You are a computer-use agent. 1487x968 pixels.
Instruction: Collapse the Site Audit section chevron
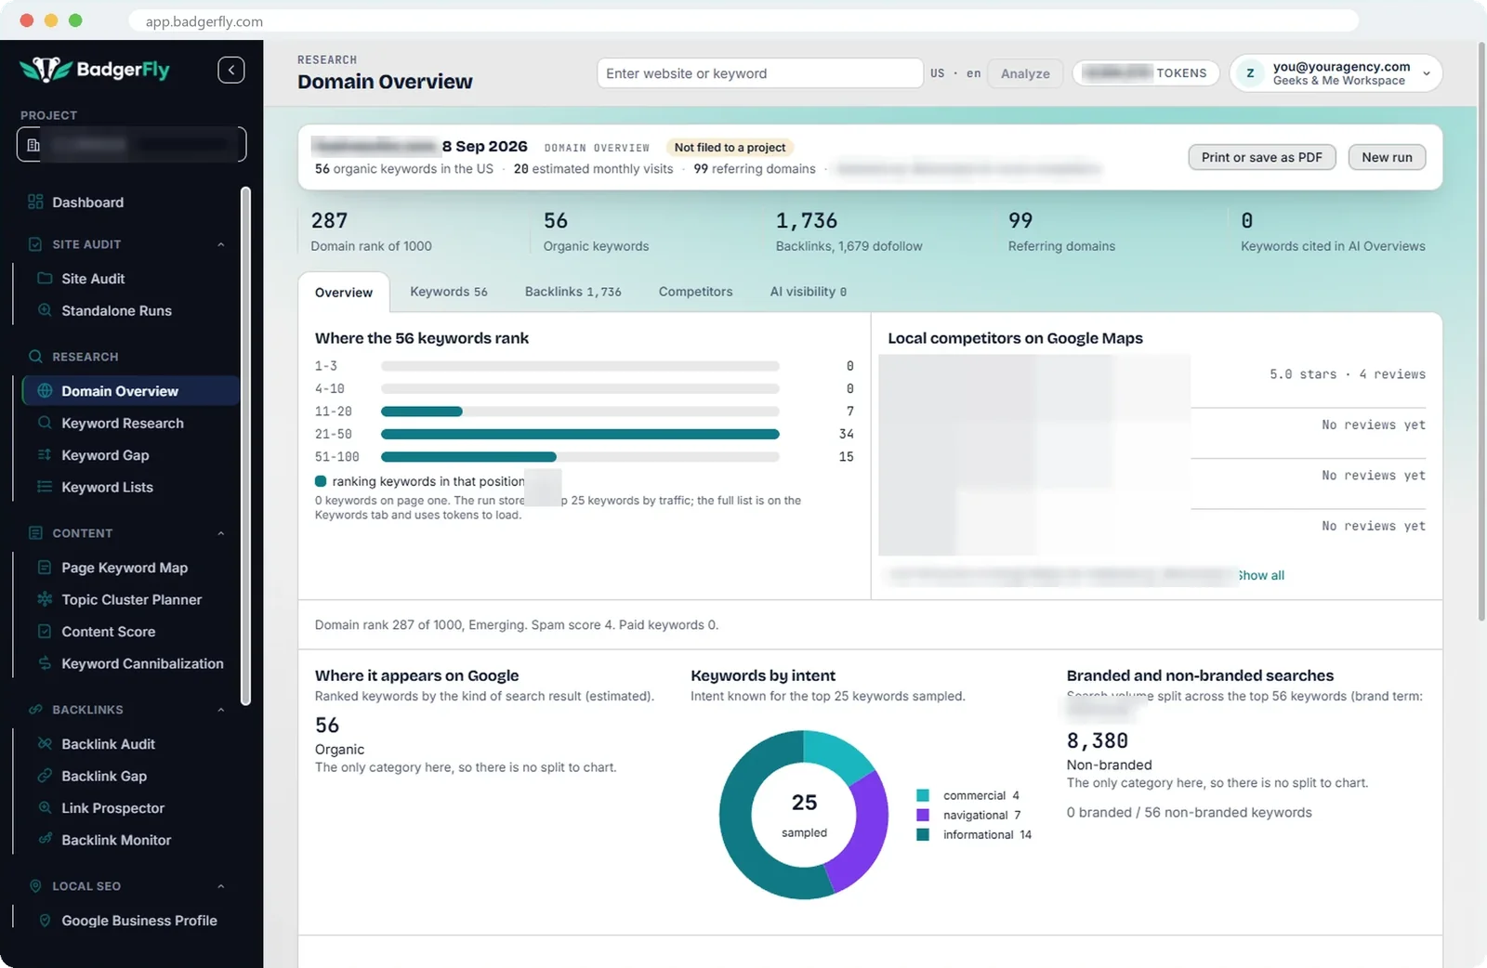pyautogui.click(x=221, y=244)
